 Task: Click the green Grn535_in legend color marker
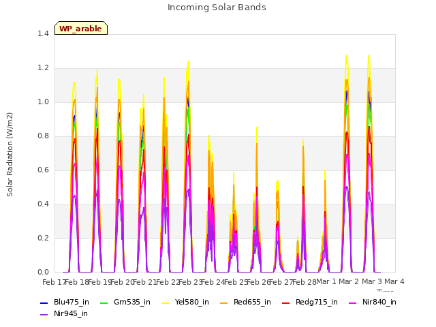click(x=104, y=302)
